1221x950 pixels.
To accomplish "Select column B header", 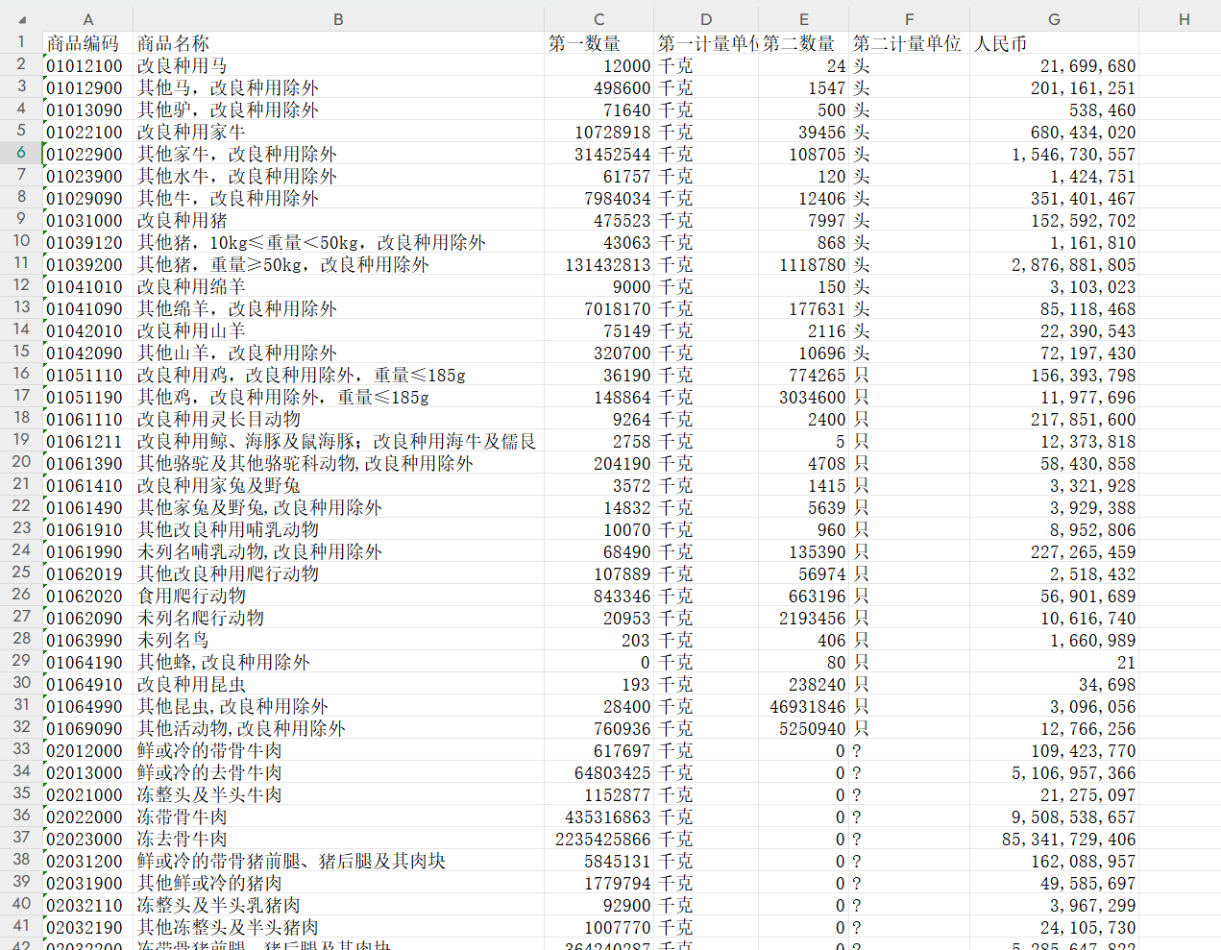I will tap(338, 19).
